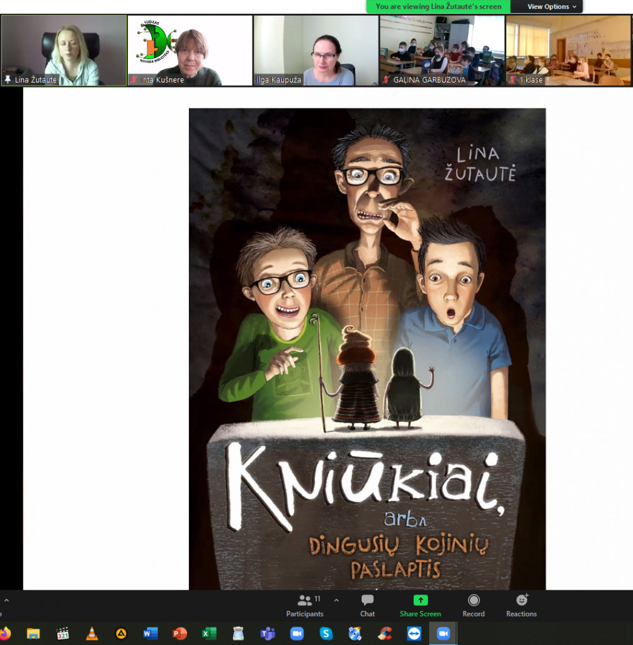The height and width of the screenshot is (645, 633).
Task: Click the Ilga Kaupuža name label
Action: tap(278, 80)
